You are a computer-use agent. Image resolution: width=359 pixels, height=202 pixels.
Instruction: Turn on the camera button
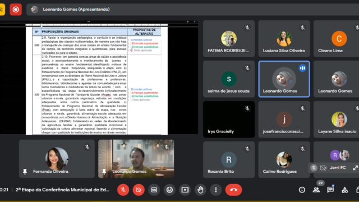[x=139, y=190]
